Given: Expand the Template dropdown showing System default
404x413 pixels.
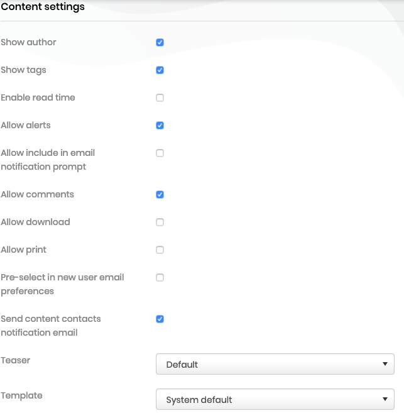Looking at the screenshot, I should pyautogui.click(x=275, y=400).
